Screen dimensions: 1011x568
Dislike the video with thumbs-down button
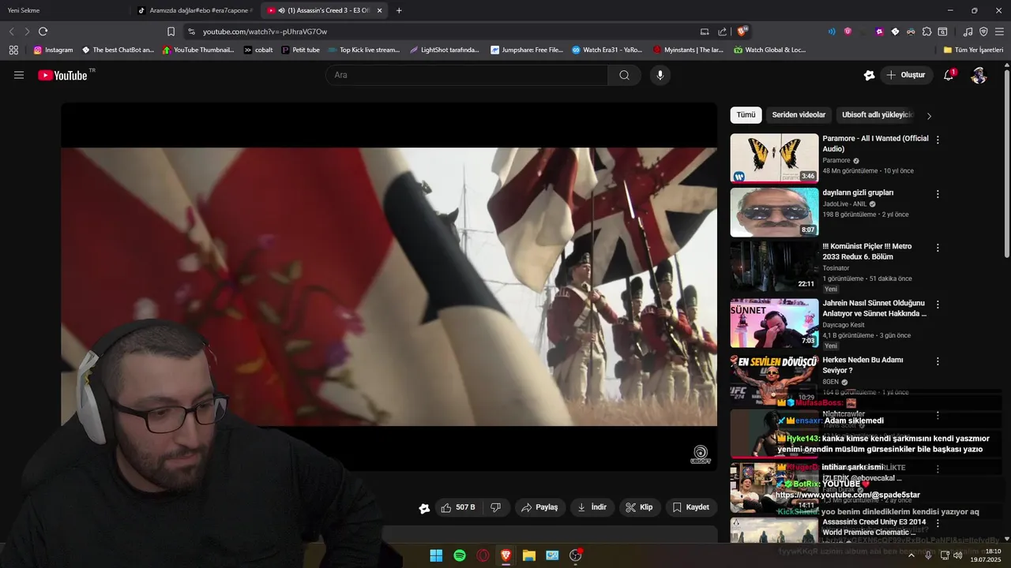(x=496, y=507)
